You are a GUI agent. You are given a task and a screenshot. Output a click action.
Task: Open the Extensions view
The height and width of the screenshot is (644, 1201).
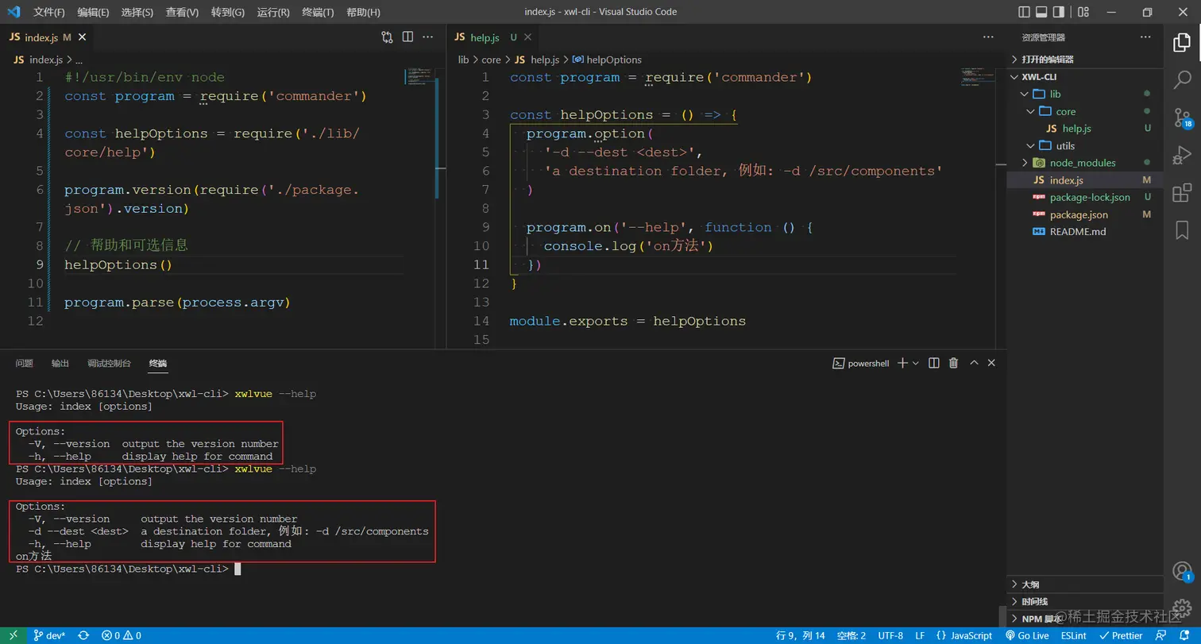click(x=1183, y=192)
